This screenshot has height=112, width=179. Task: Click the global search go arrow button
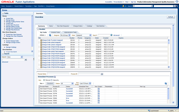[174, 6]
